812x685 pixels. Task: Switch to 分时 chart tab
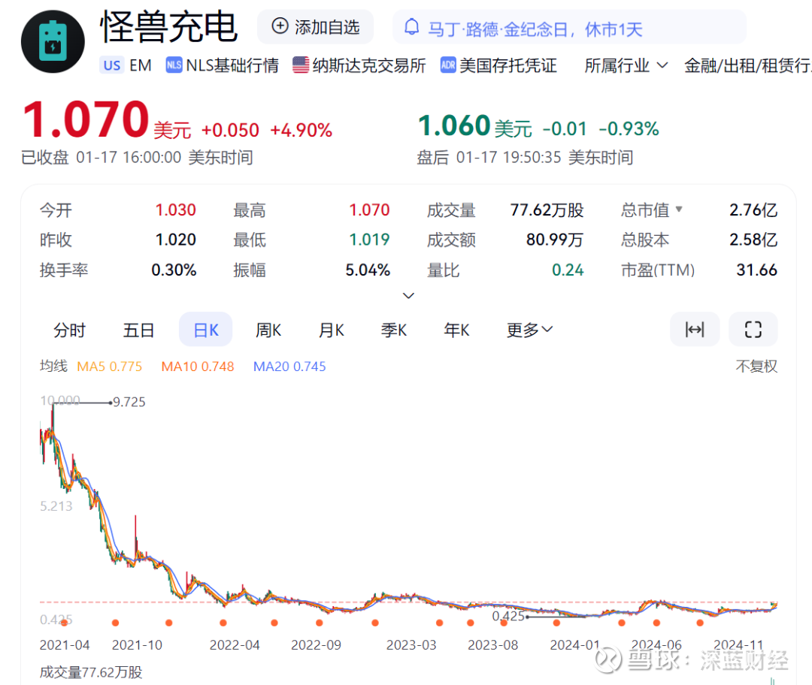pyautogui.click(x=69, y=330)
